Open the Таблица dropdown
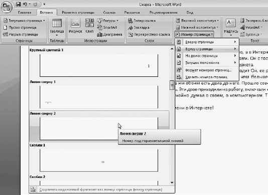Image resolution: width=268 pixels, height=195 pixels. click(x=57, y=28)
